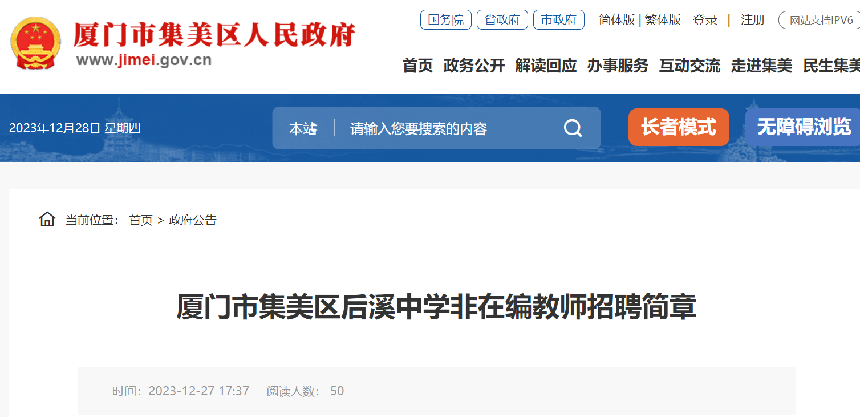The height and width of the screenshot is (417, 860).
Task: Click the home icon in breadcrumb
Action: pyautogui.click(x=47, y=219)
